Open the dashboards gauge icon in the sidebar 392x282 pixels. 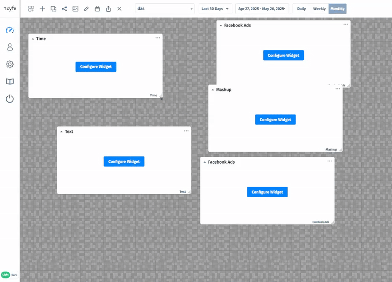[10, 30]
